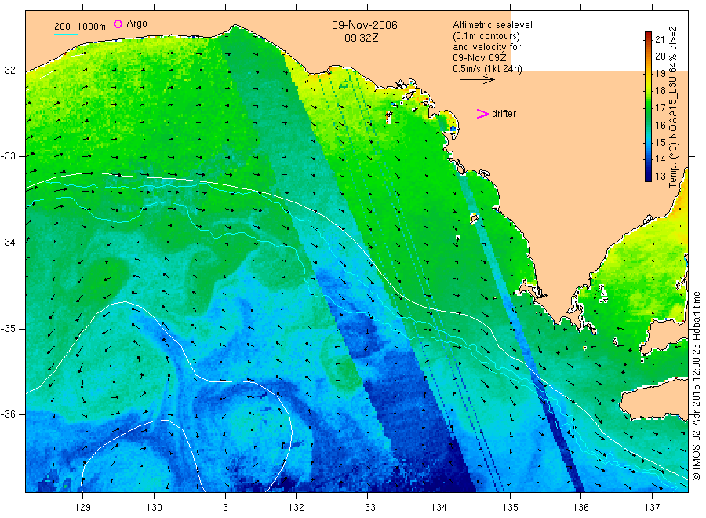Click the '19' value on color bar

point(660,74)
